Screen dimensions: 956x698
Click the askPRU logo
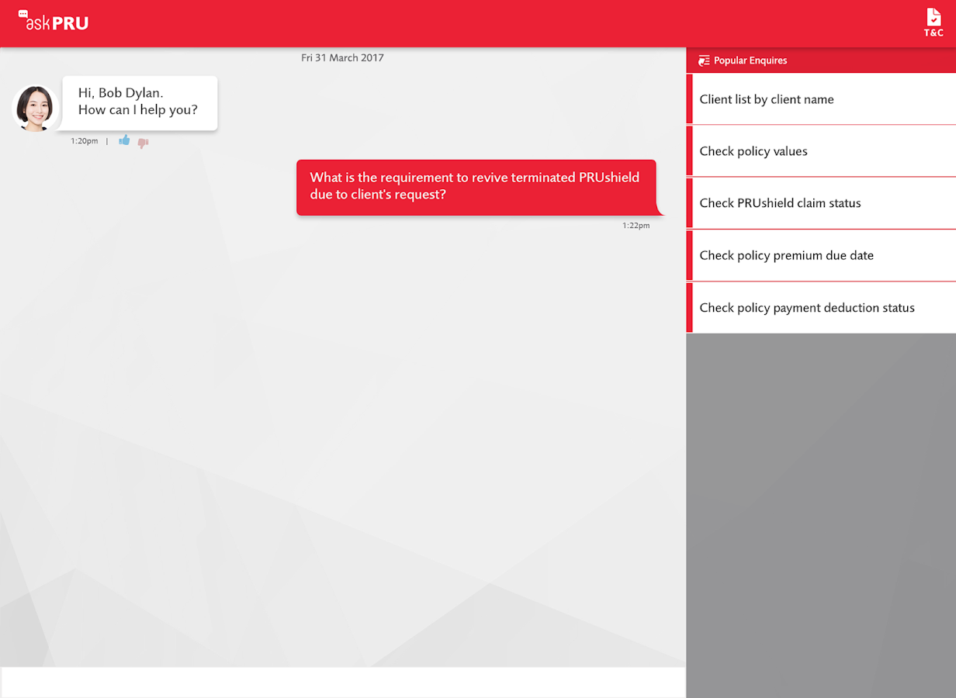click(53, 21)
